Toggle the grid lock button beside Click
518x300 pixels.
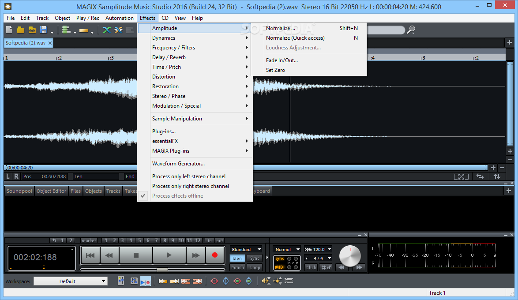326,267
